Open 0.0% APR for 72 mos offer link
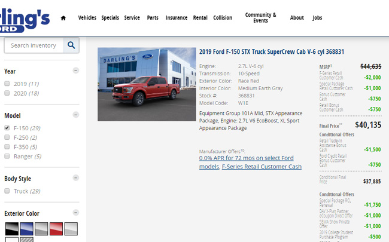The width and height of the screenshot is (389, 242). click(246, 163)
